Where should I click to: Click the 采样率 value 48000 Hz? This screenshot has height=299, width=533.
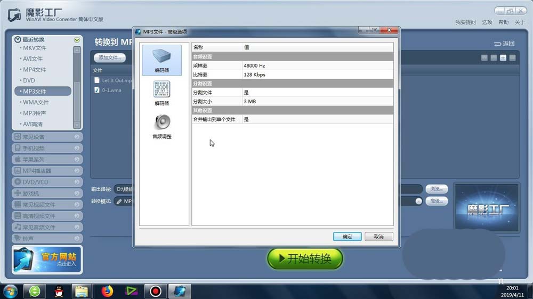click(x=254, y=65)
